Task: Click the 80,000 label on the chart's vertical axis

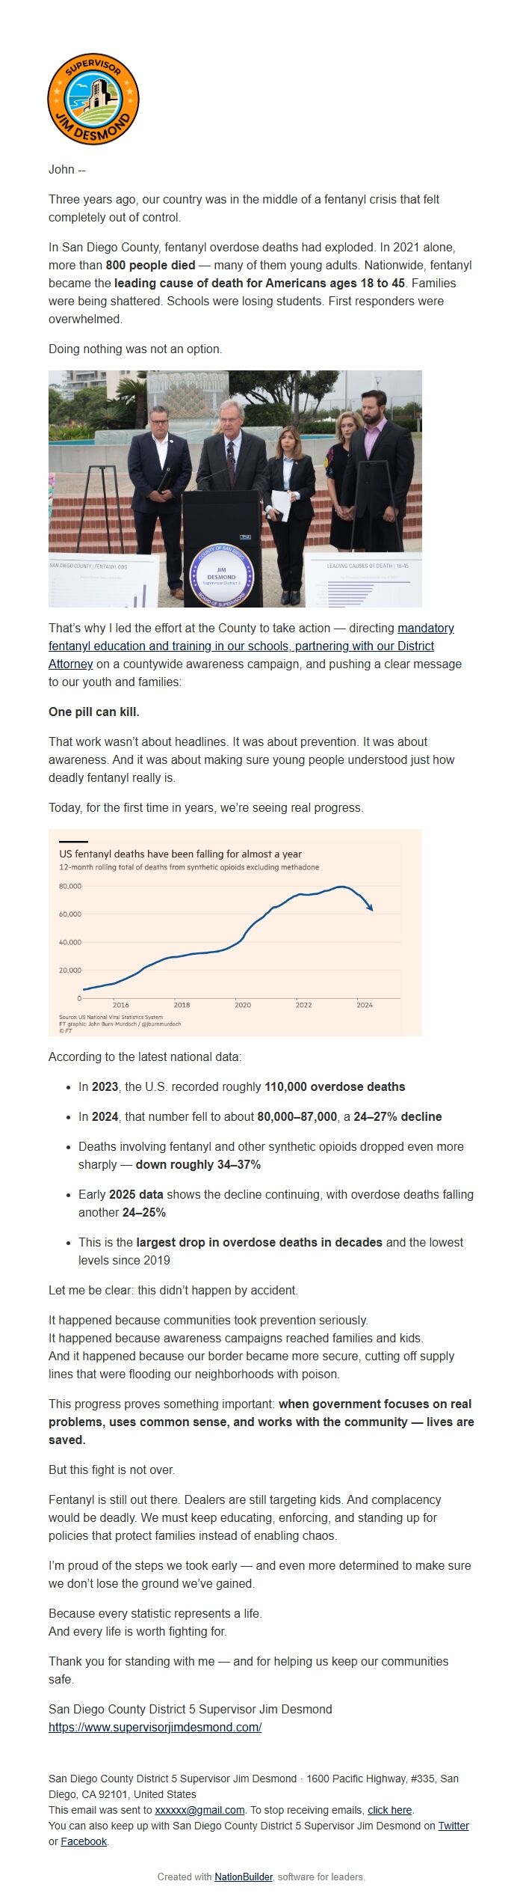Action: 69,886
